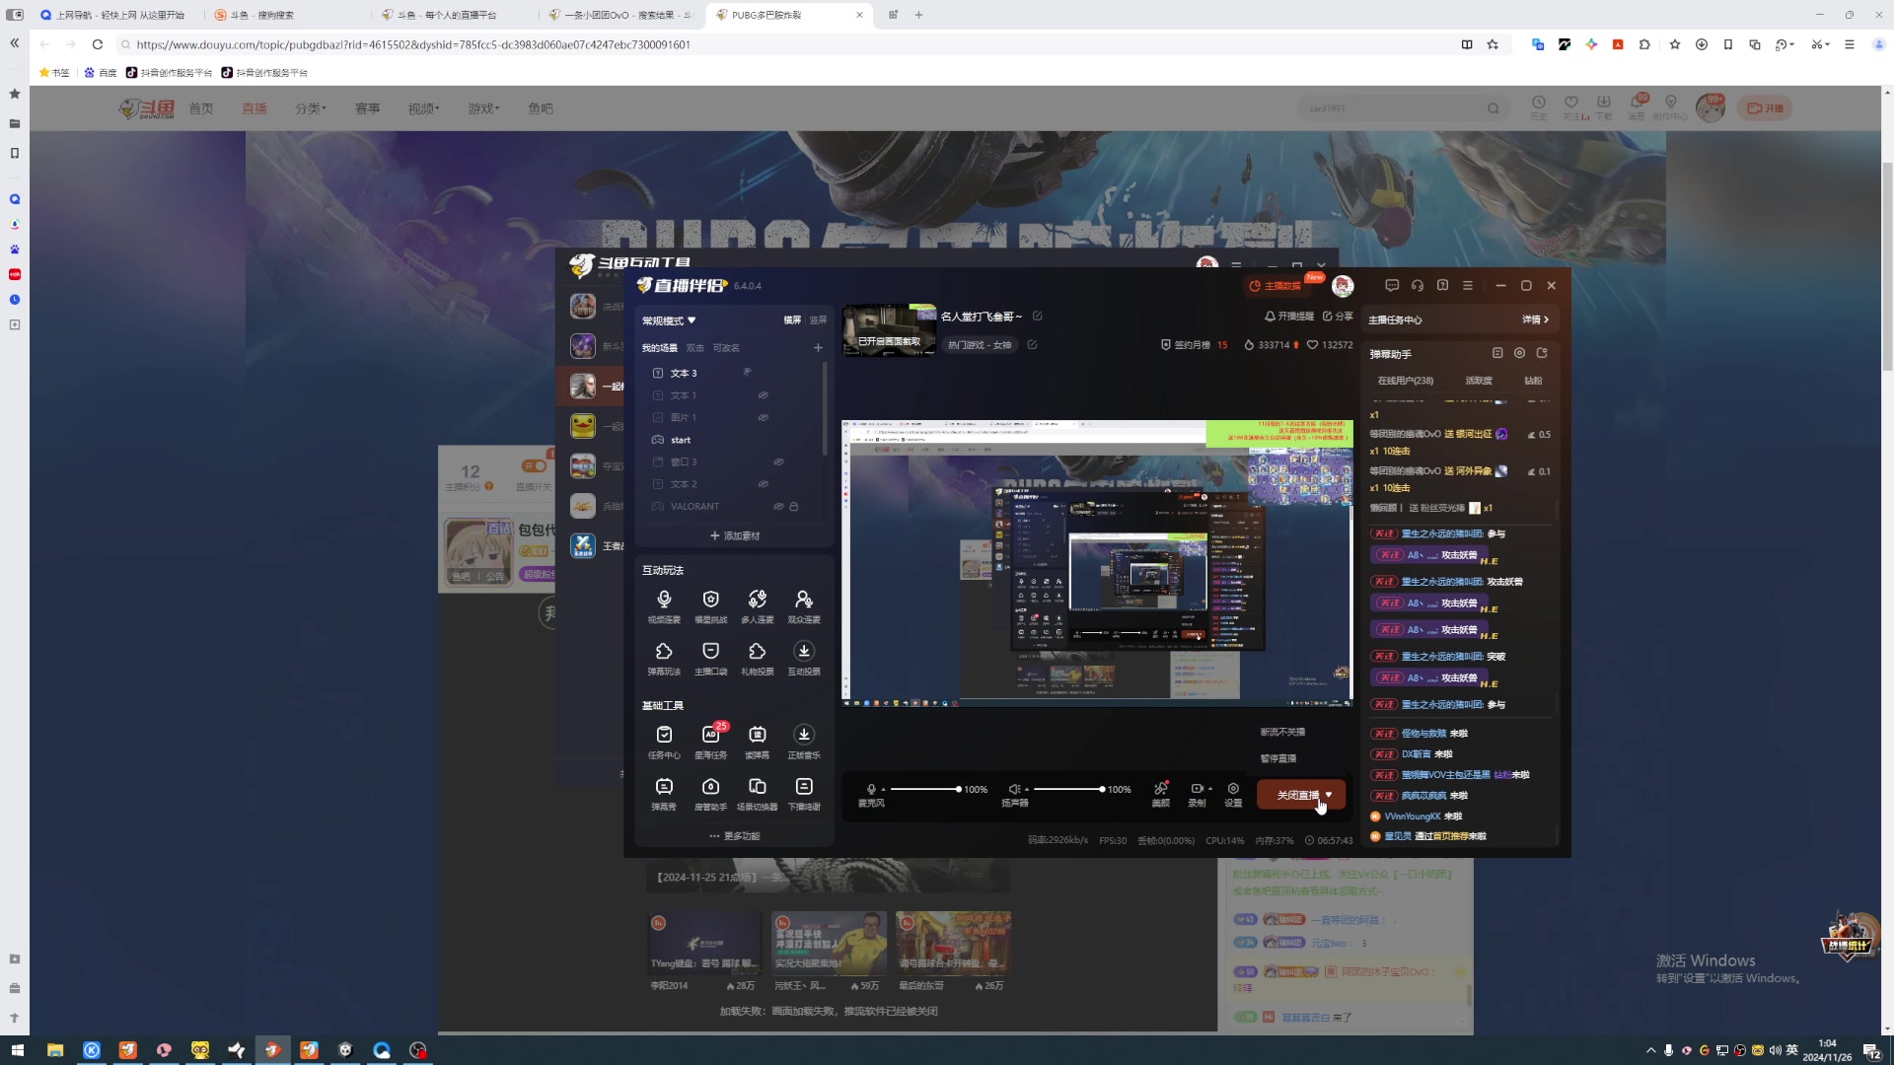Click the 录制 record icon
The width and height of the screenshot is (1894, 1065).
tap(1196, 794)
